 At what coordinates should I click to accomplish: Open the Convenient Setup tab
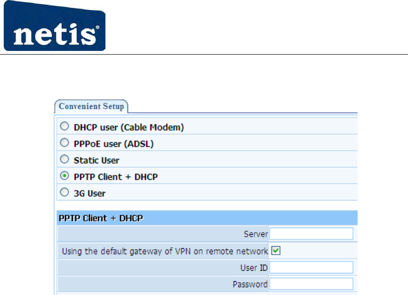(91, 106)
